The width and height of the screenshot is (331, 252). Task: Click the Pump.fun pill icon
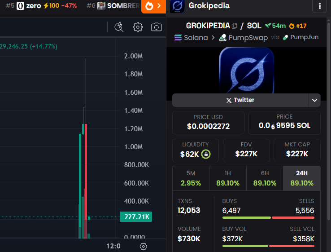[x=285, y=37]
